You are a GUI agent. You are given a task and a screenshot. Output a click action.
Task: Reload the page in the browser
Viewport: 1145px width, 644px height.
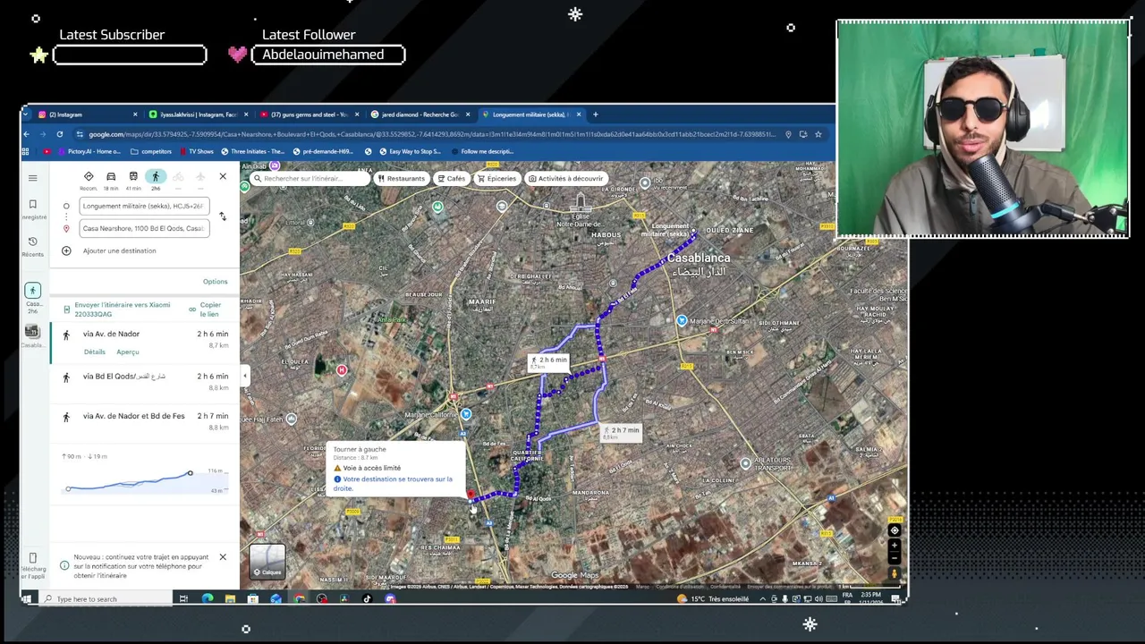click(59, 134)
